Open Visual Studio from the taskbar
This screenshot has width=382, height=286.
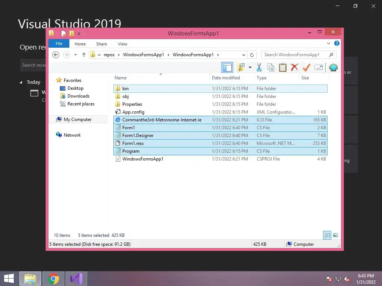click(x=76, y=279)
